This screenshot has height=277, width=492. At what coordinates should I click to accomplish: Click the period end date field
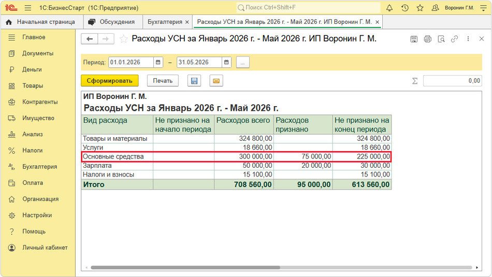point(199,62)
